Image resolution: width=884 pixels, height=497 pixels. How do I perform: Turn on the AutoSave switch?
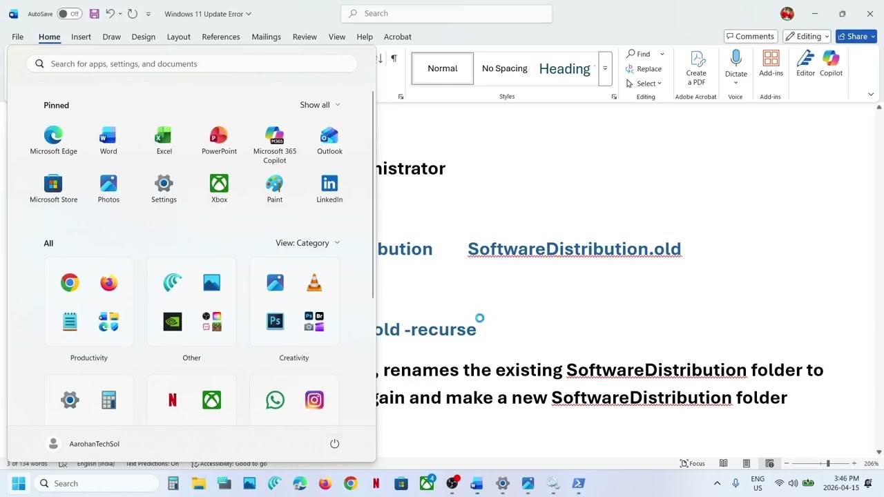(x=69, y=14)
